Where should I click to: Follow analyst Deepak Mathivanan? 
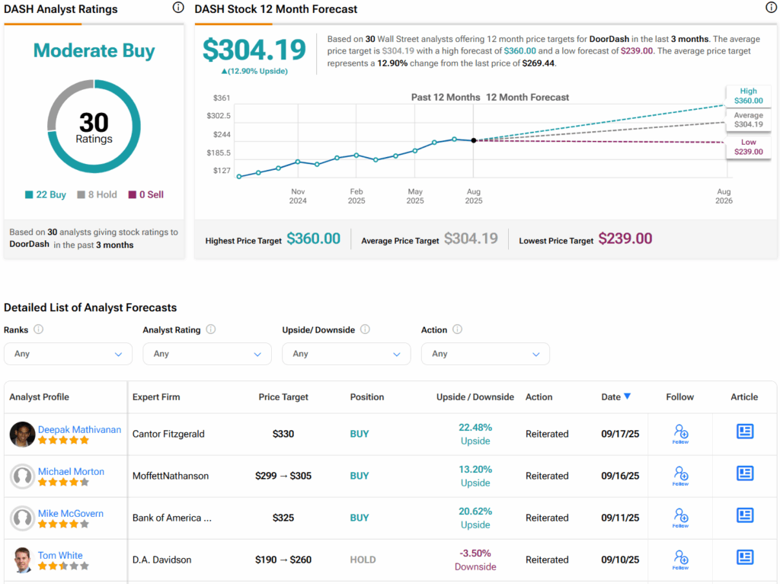point(680,434)
